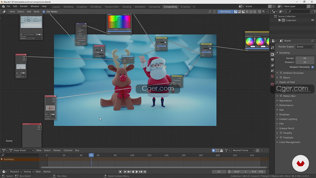The height and width of the screenshot is (178, 316).
Task: Enable the Simplify checkbox
Action: tap(281, 133)
